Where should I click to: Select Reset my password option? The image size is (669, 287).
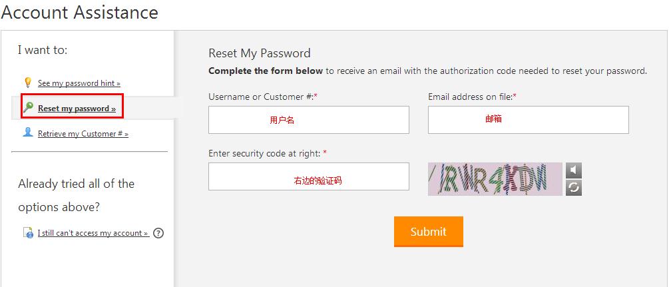tap(77, 109)
